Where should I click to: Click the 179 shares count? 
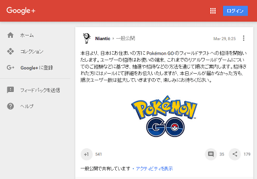click(x=247, y=154)
